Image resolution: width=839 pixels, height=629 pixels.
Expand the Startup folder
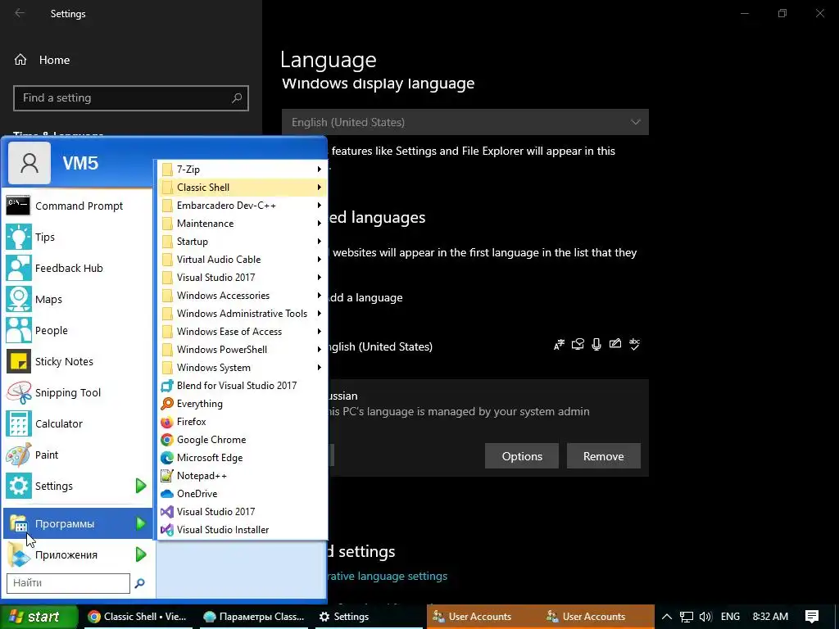coord(242,242)
